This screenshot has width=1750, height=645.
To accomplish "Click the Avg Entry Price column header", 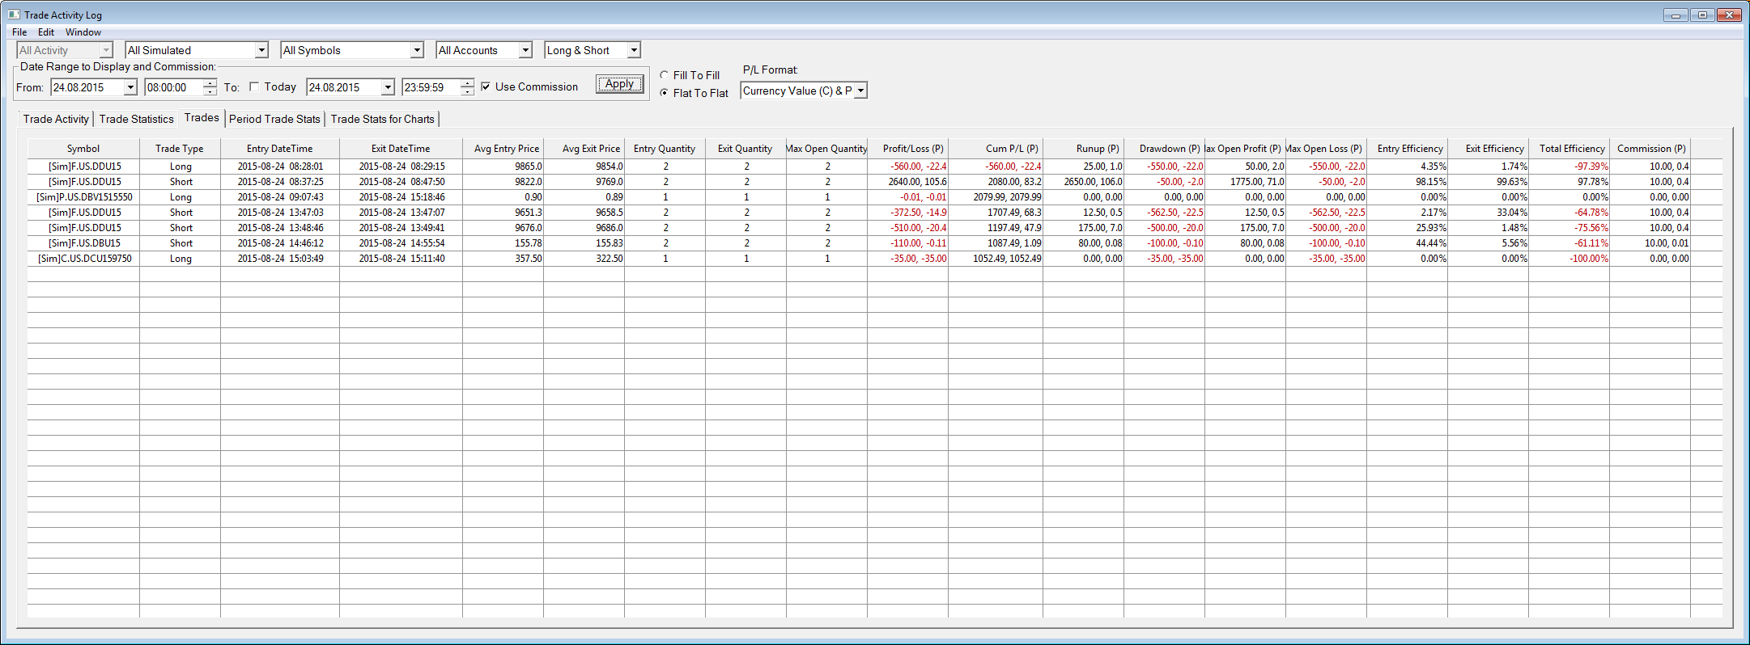I will point(503,149).
